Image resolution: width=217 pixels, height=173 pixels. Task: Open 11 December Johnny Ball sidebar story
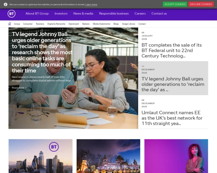173,78
